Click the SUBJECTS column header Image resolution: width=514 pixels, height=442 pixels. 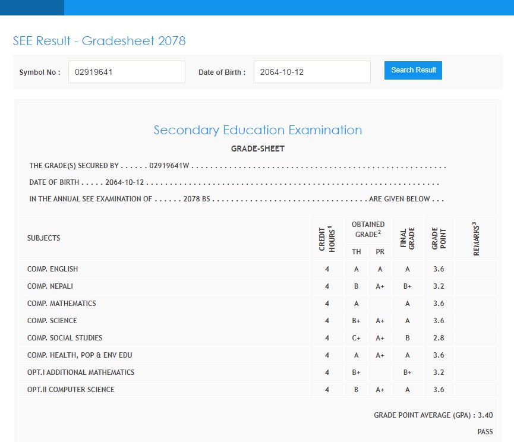pos(43,238)
